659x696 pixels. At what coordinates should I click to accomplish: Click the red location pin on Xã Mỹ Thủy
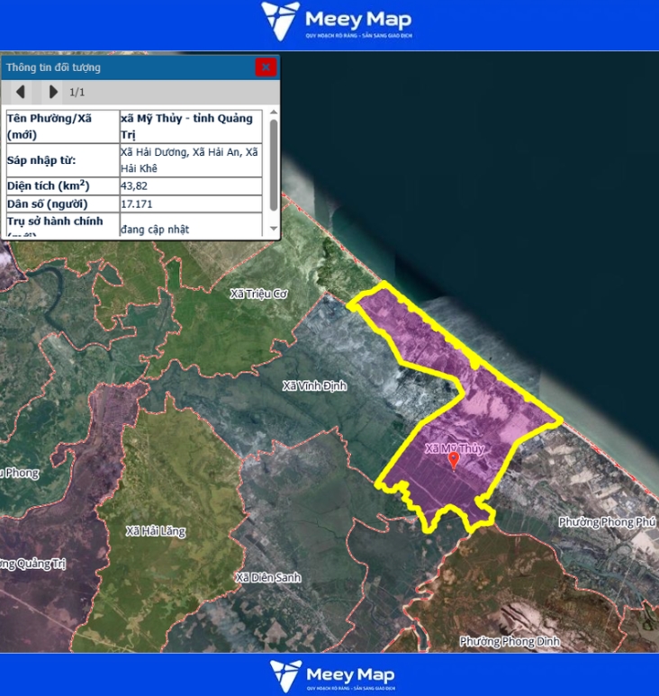[454, 460]
